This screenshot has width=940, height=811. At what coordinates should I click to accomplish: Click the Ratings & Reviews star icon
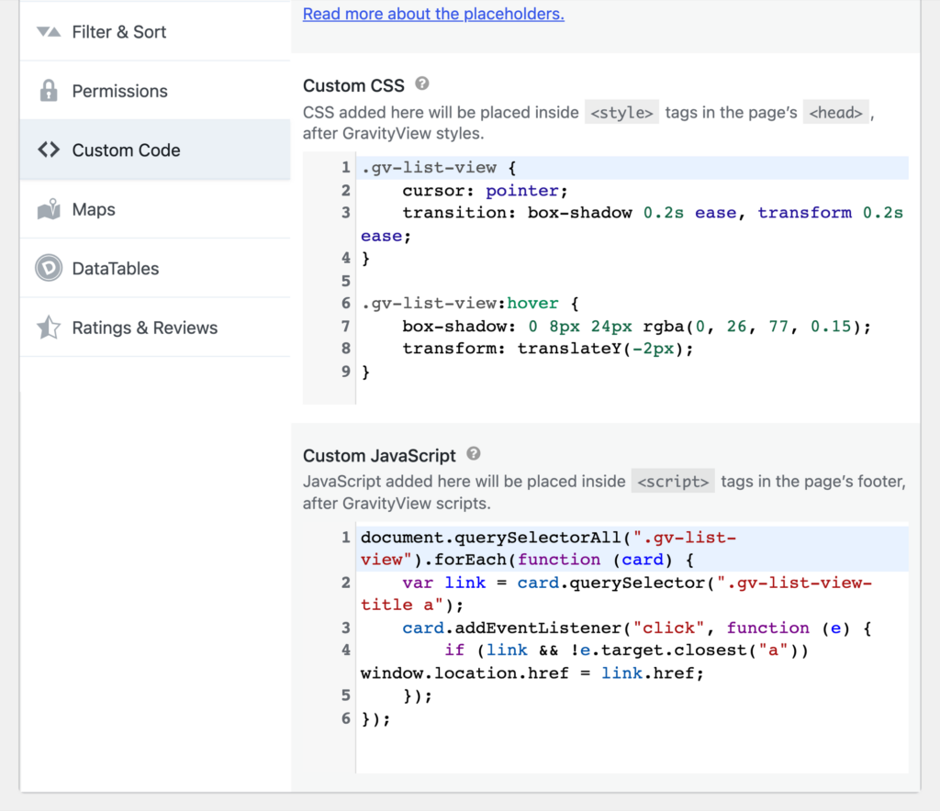click(49, 327)
